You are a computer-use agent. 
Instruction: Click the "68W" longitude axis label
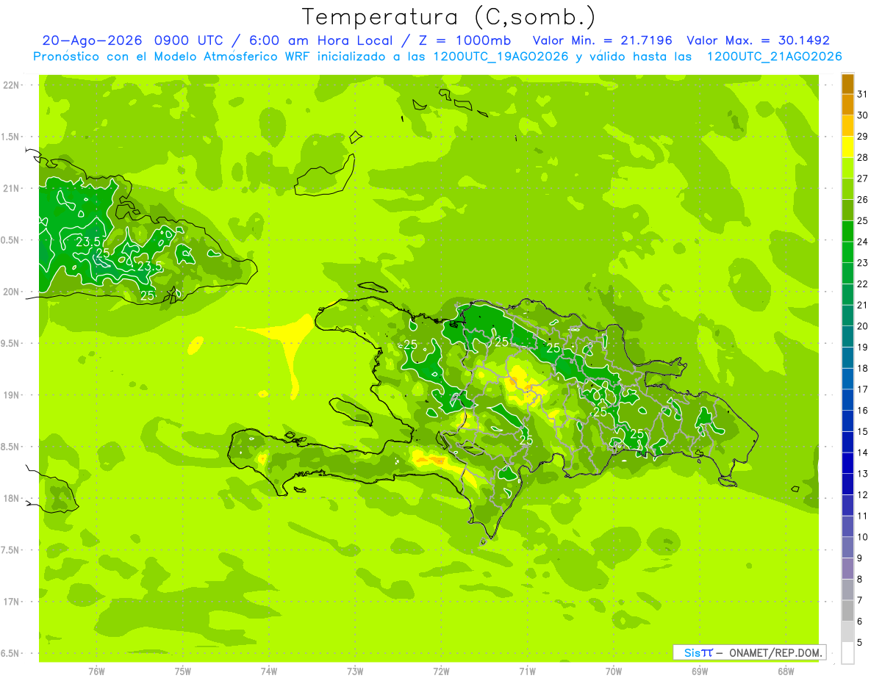coord(786,671)
